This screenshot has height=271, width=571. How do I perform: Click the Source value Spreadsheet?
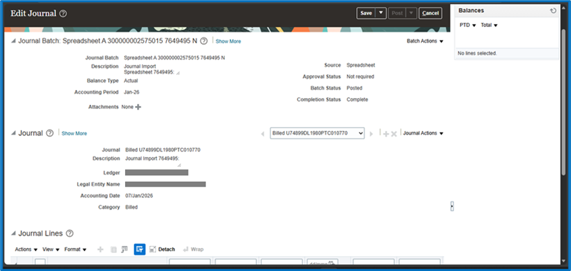[361, 65]
